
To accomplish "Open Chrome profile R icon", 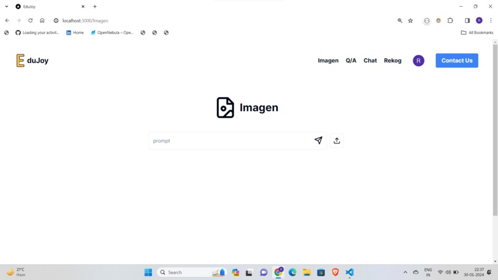I will pos(479,20).
